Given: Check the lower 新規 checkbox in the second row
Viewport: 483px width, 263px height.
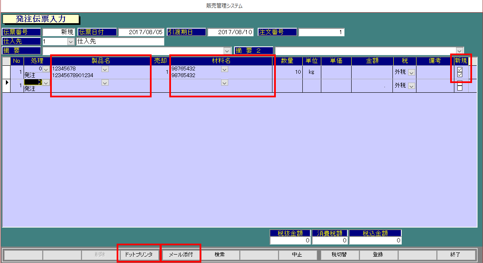Looking at the screenshot, I should coord(460,88).
